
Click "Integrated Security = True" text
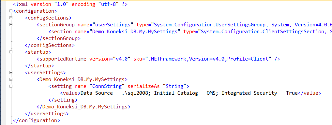[260, 93]
